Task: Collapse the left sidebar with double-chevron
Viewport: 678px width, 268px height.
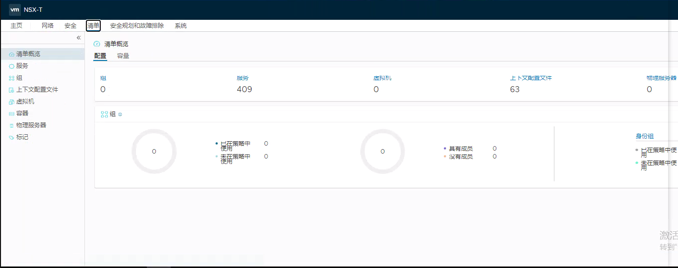Action: [x=78, y=38]
